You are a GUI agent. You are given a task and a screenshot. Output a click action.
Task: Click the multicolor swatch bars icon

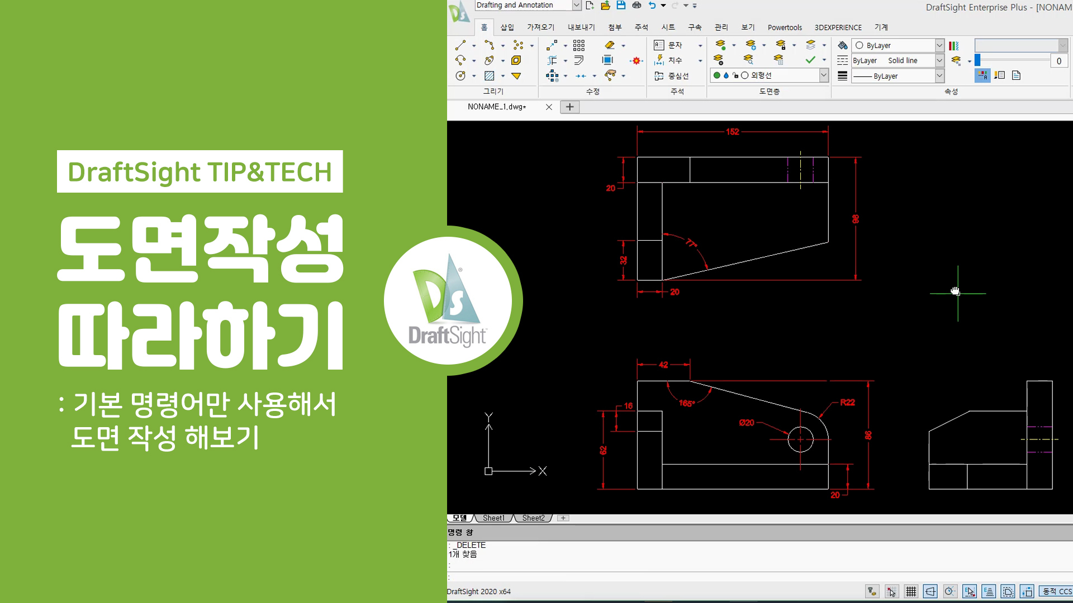(x=954, y=46)
